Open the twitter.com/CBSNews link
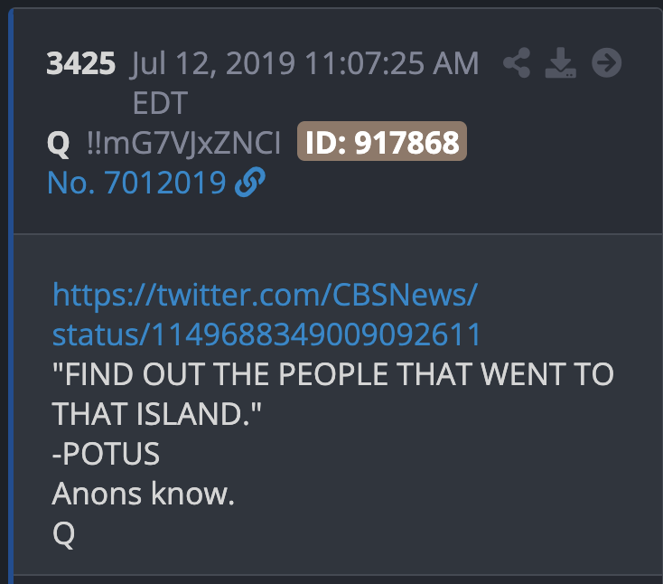 coord(266,295)
